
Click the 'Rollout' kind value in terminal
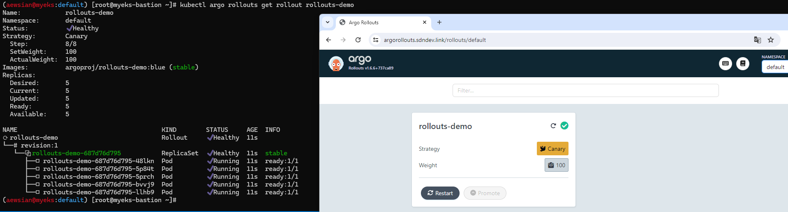174,138
